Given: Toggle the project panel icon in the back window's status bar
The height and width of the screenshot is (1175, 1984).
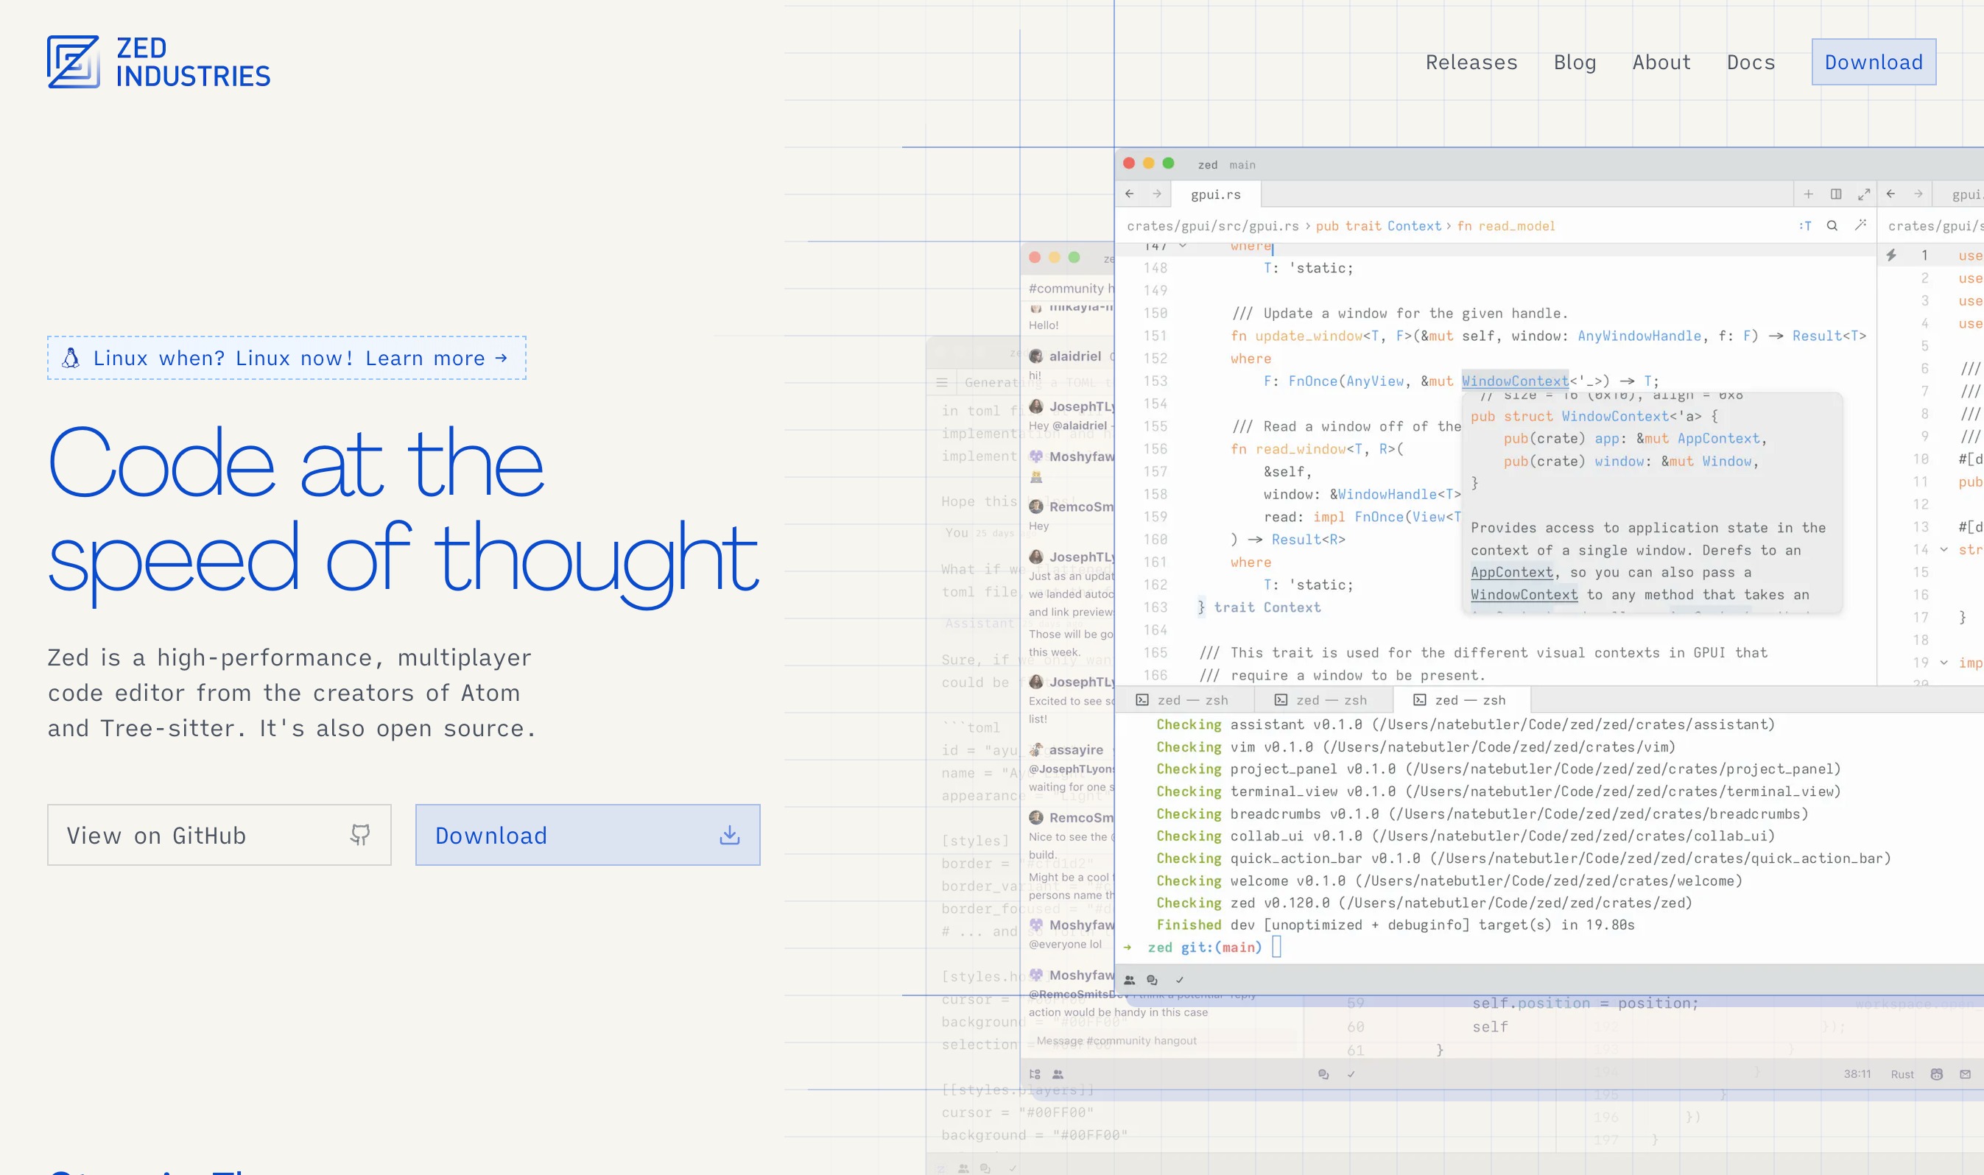Looking at the screenshot, I should 1035,1074.
